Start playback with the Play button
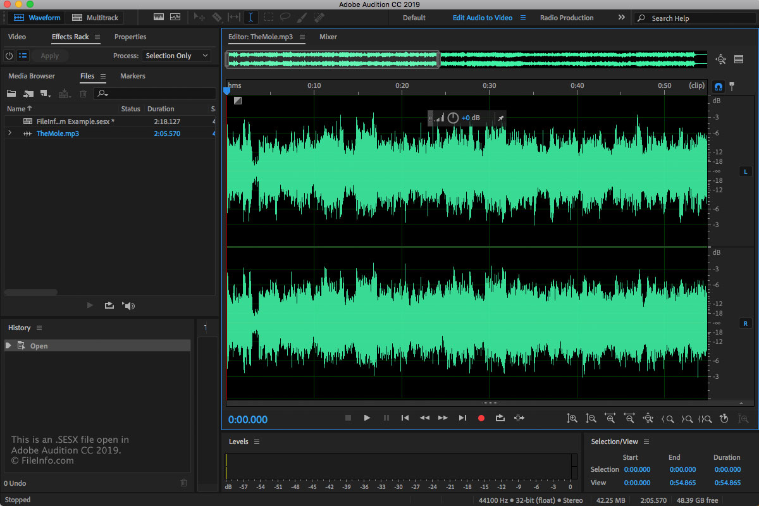759x506 pixels. (367, 418)
